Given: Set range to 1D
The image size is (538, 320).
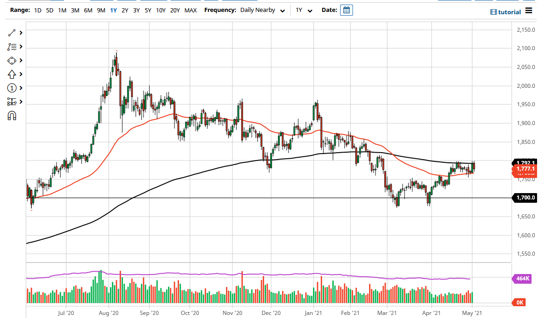Looking at the screenshot, I should pyautogui.click(x=38, y=10).
